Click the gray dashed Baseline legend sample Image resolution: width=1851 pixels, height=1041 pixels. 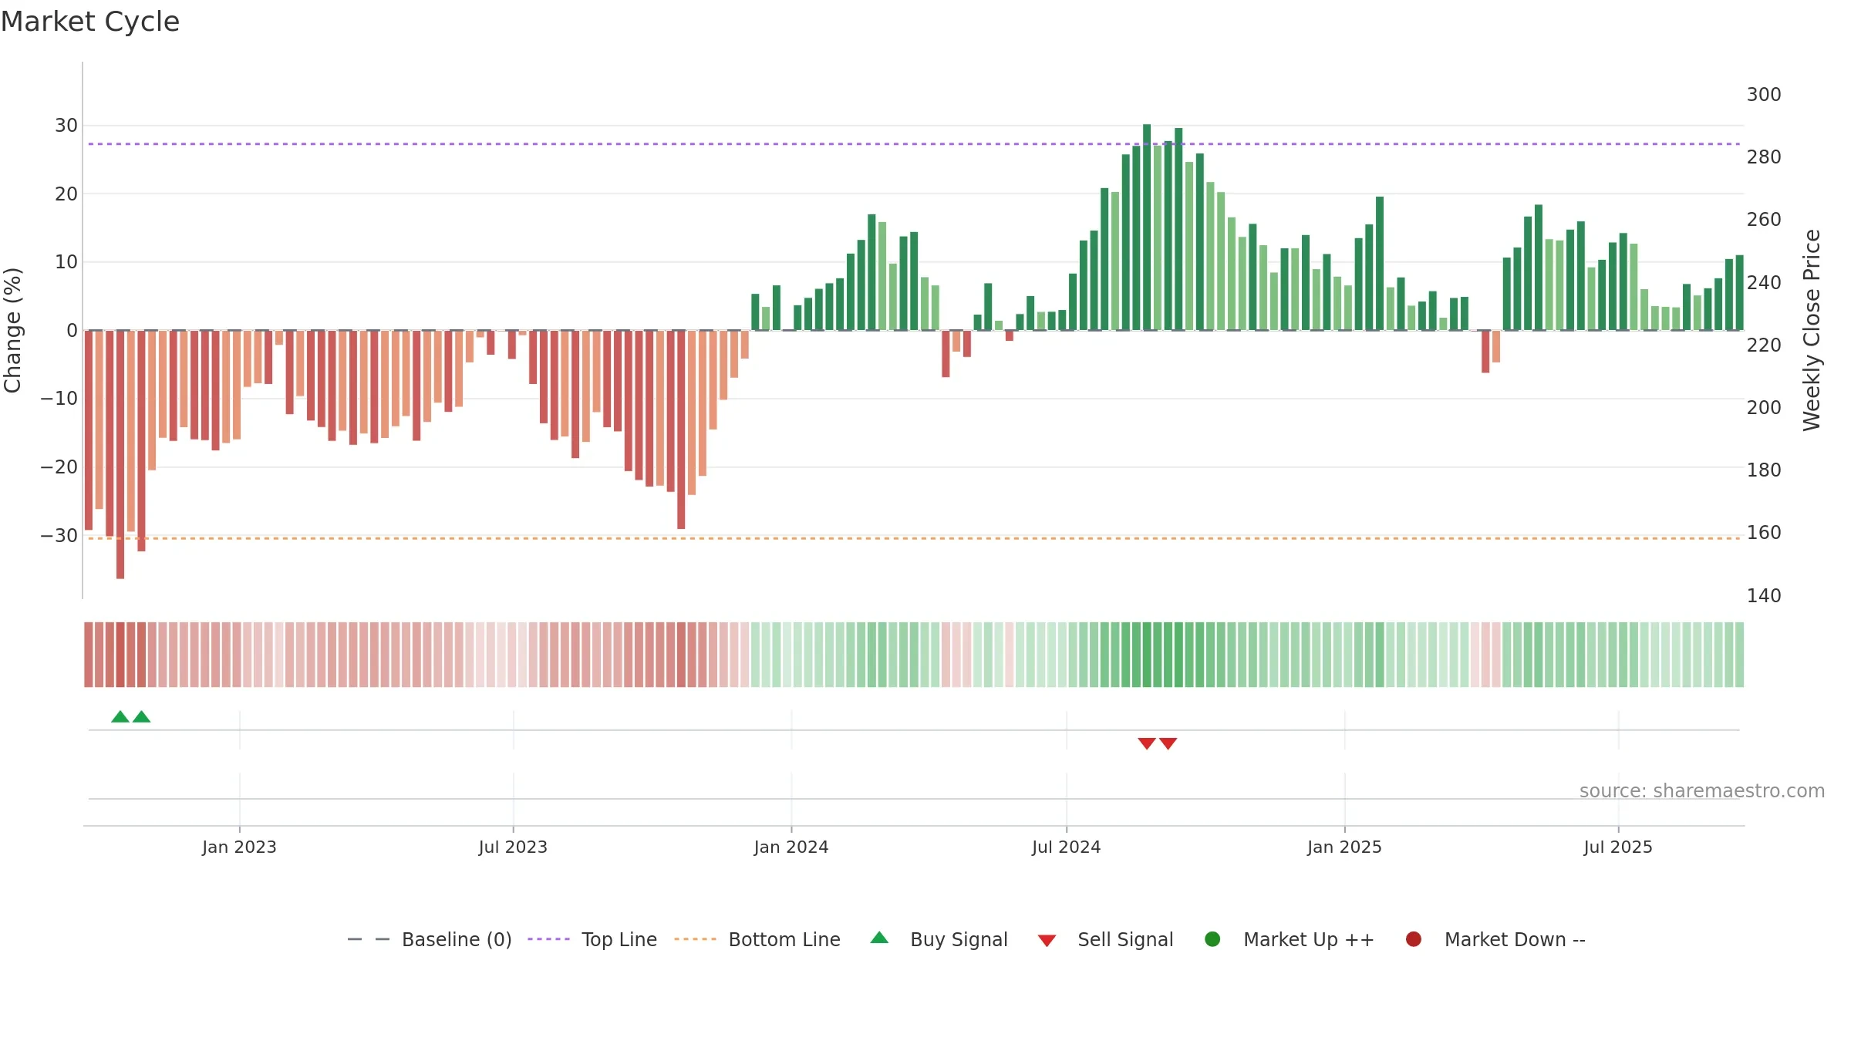coord(369,939)
